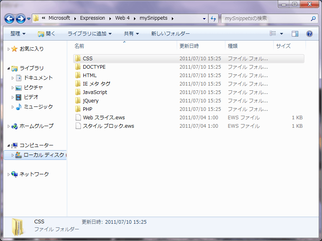Expand the ドキュメント library node
Image resolution: width=322 pixels, height=241 pixels.
[x=12, y=78]
